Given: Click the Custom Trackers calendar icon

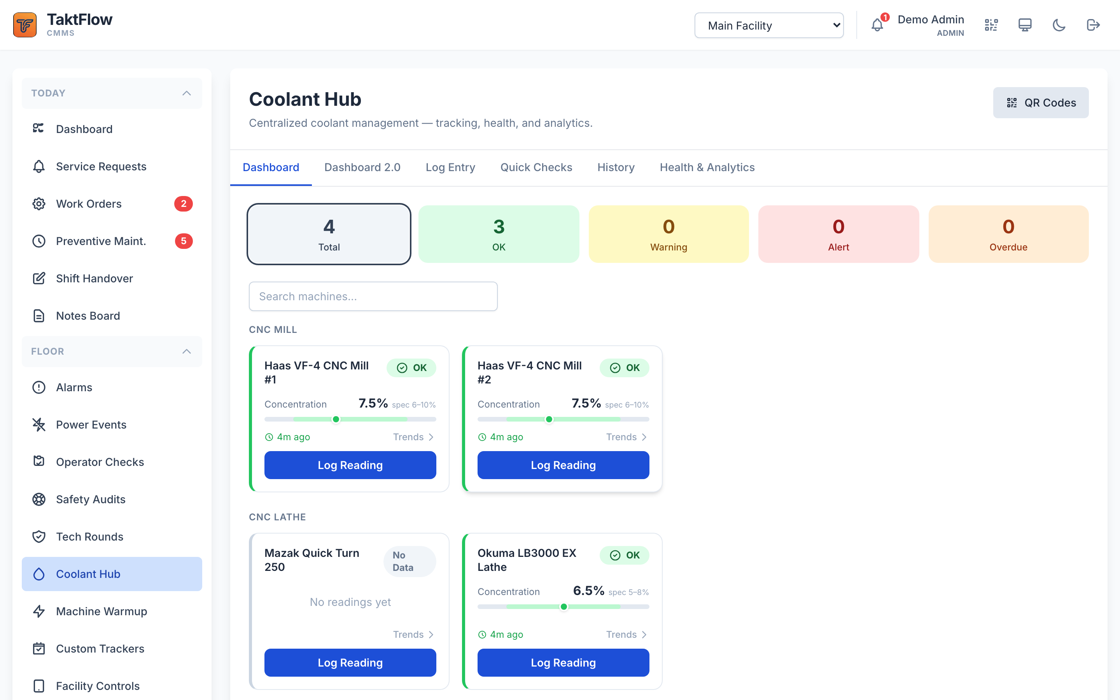Looking at the screenshot, I should pyautogui.click(x=39, y=649).
